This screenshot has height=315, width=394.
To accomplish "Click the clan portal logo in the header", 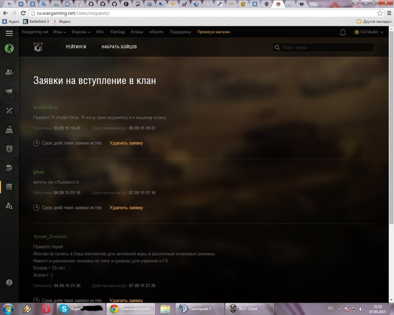I will tap(38, 47).
